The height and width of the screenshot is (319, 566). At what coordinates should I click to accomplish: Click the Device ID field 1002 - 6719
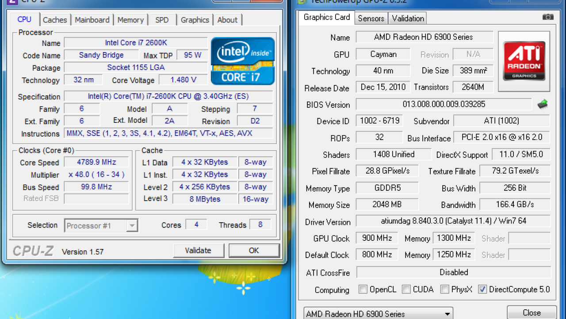[x=379, y=121]
